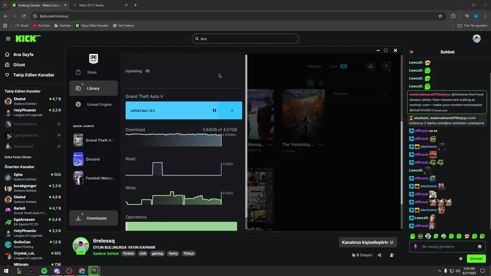The height and width of the screenshot is (276, 491).
Task: Open the Kick user avatar menu
Action: [x=477, y=39]
